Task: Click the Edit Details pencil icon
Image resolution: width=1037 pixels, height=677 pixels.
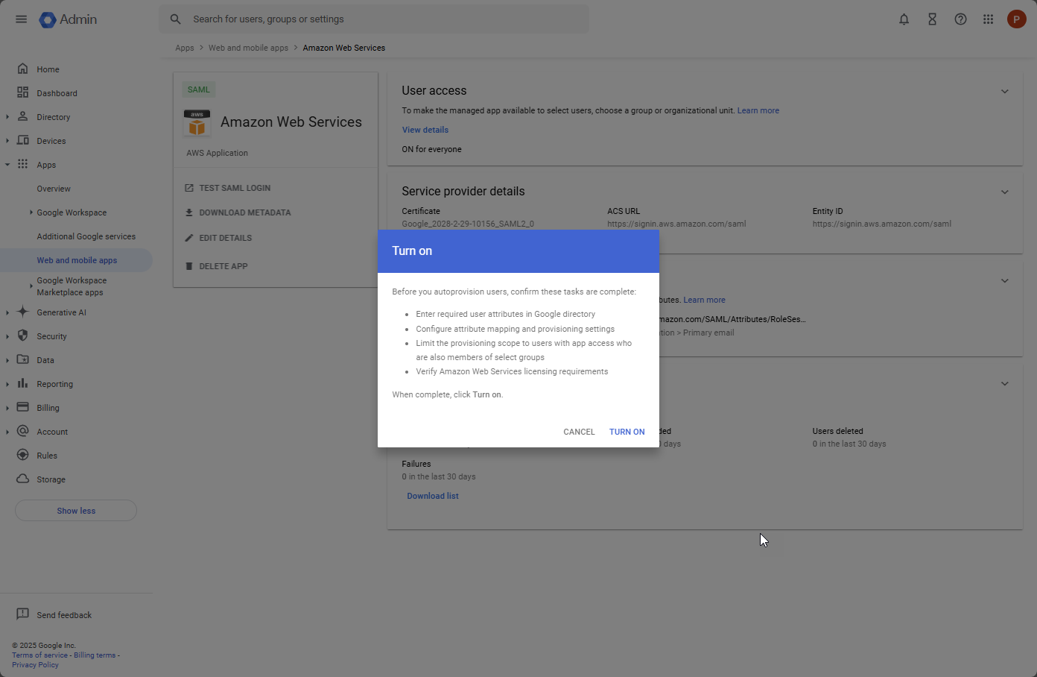Action: tap(188, 238)
